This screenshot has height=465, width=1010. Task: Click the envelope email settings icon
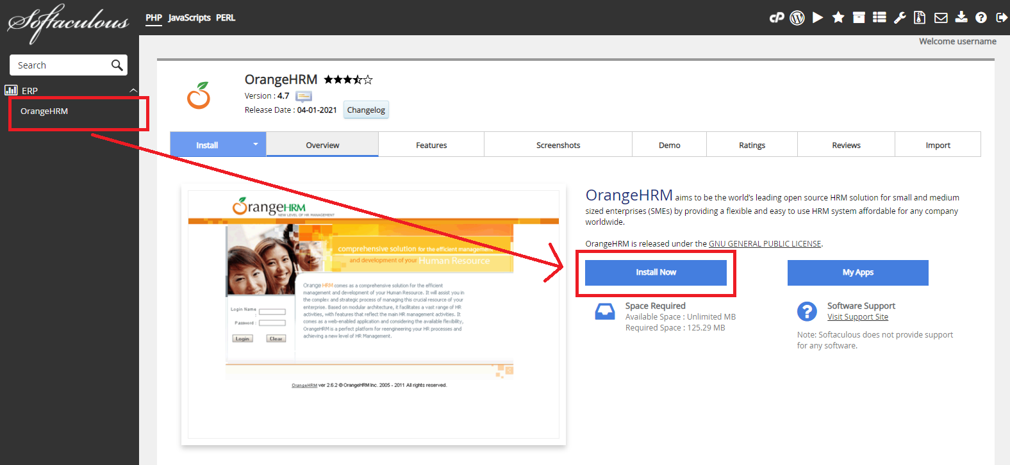pos(941,18)
